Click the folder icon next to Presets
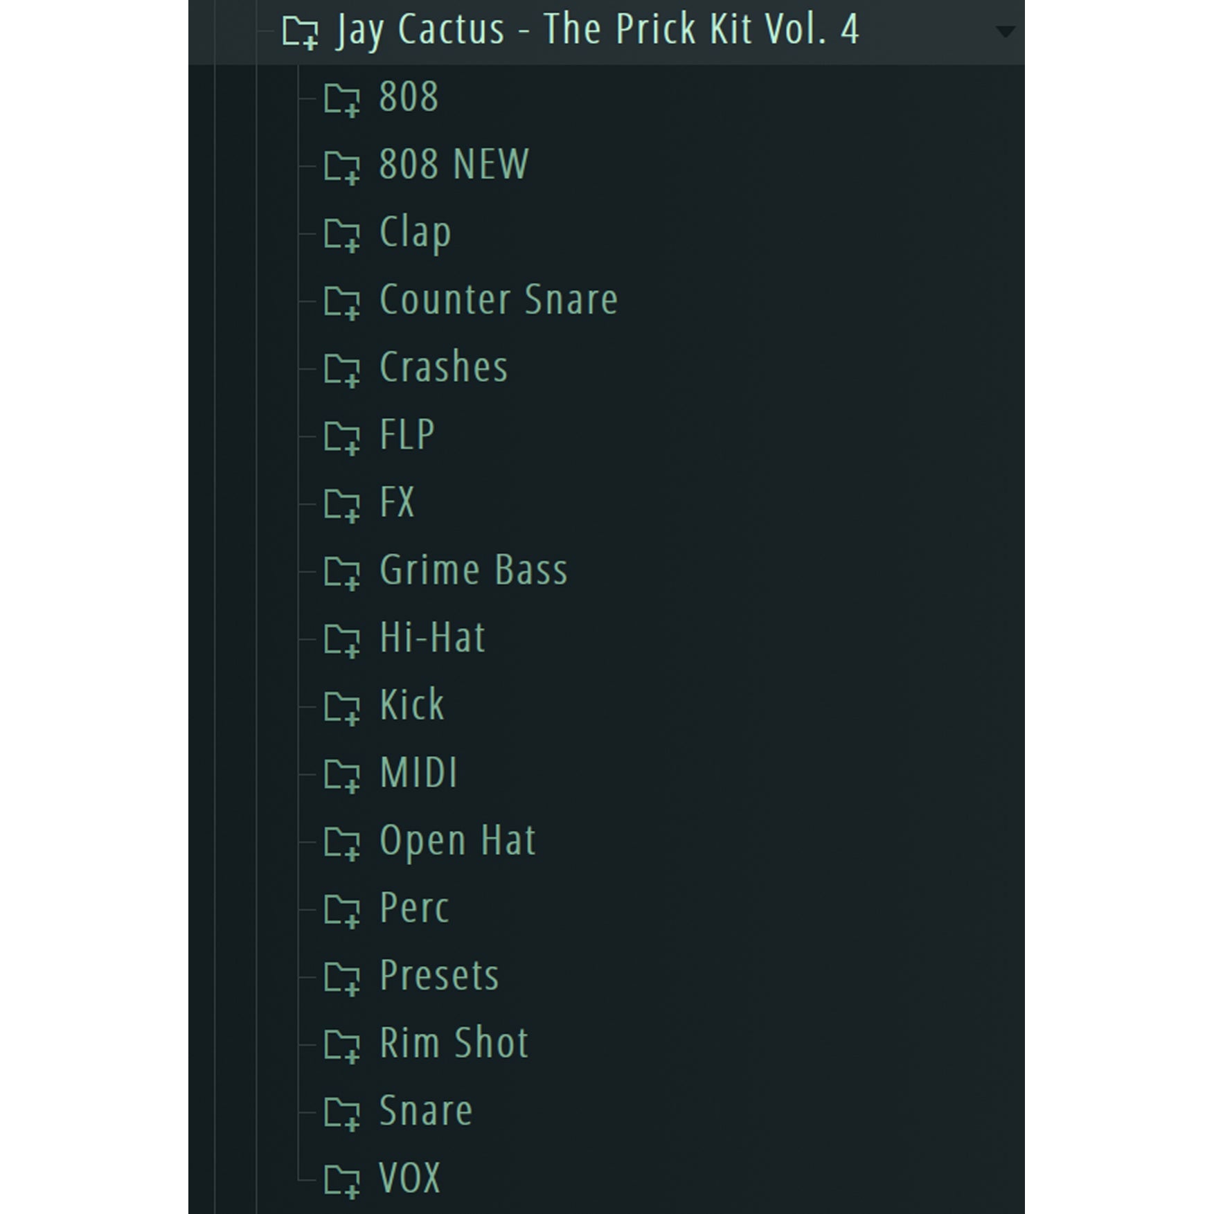The height and width of the screenshot is (1214, 1214). (342, 976)
